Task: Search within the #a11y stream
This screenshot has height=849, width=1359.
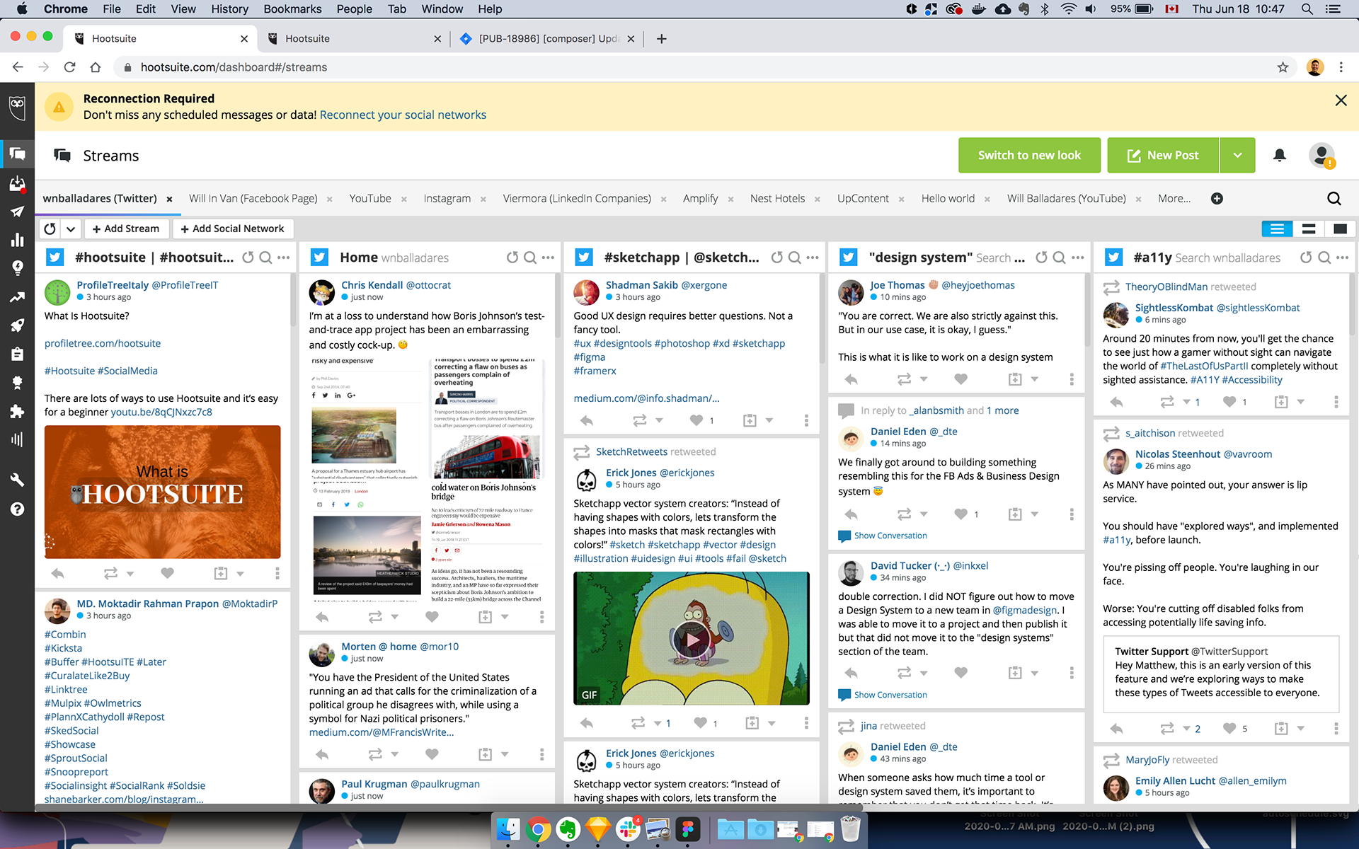Action: pos(1324,258)
